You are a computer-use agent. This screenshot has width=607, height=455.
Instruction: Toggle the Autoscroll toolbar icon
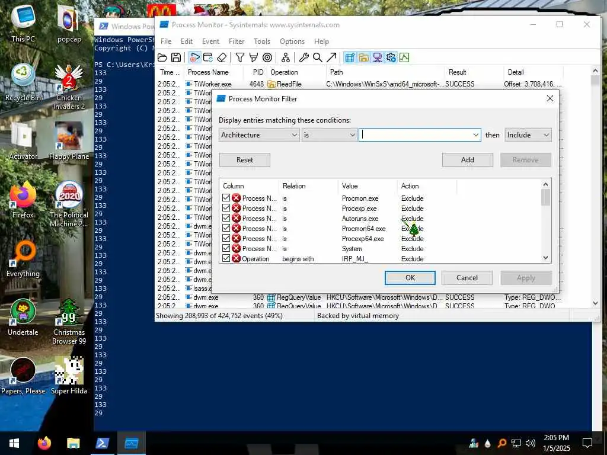pos(208,57)
